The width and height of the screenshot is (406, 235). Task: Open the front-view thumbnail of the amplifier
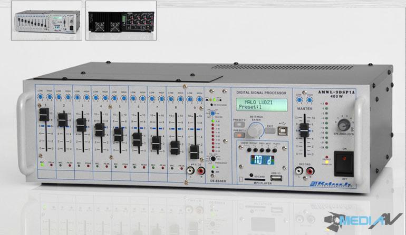tap(46, 21)
